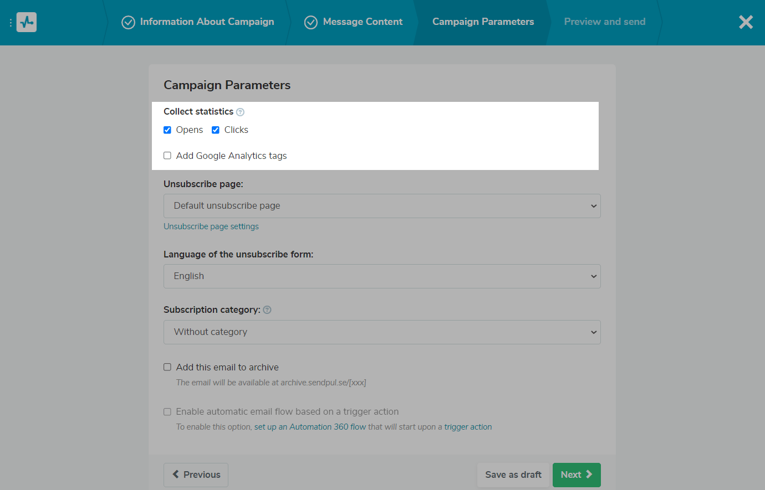Uncheck the Clicks statistics checkbox
765x490 pixels.
pos(216,130)
